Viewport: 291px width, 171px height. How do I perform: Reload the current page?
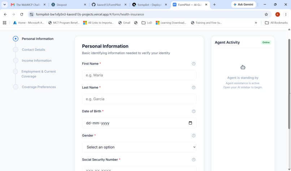tap(22, 14)
